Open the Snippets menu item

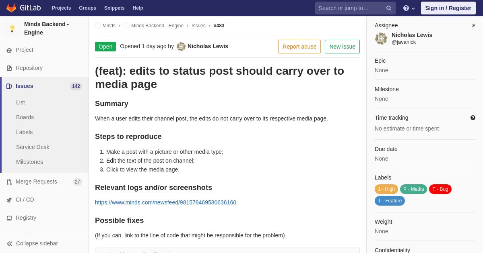114,8
